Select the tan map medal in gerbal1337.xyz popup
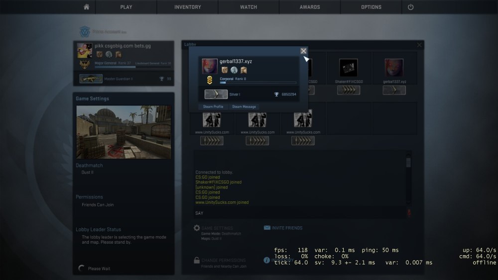Image resolution: width=498 pixels, height=280 pixels. click(x=244, y=70)
